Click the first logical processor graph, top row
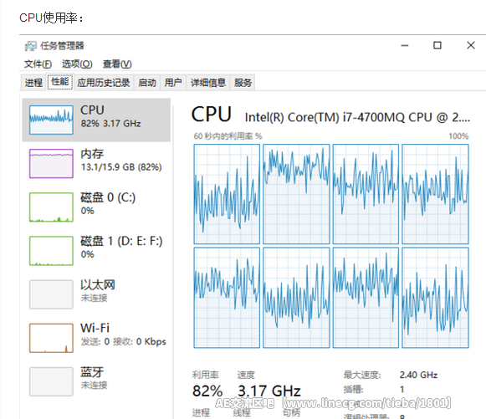The width and height of the screenshot is (486, 419). click(x=227, y=194)
